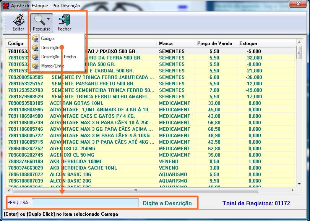
Task: Click code cell 7891106904995
Action: [26, 110]
